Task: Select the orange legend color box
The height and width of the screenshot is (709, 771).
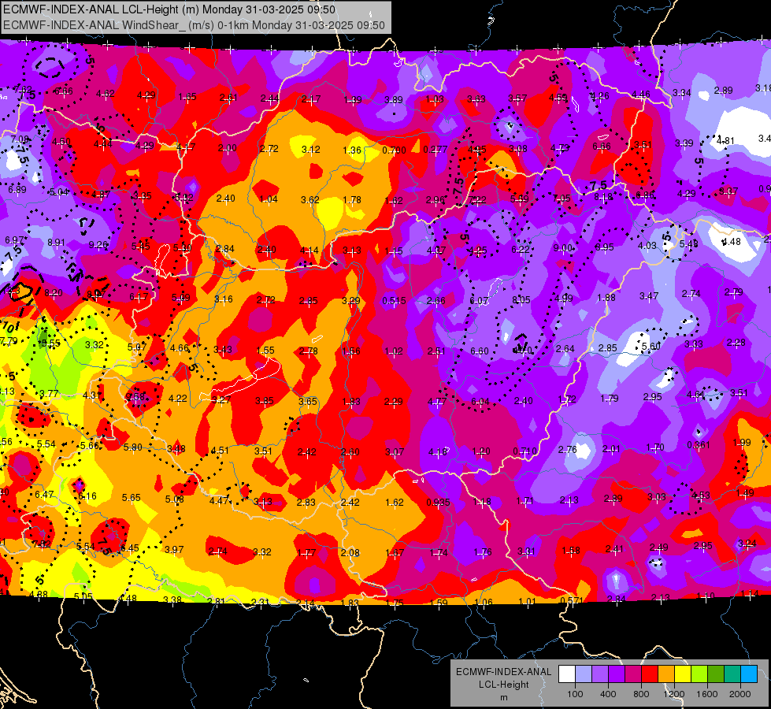Action: tap(666, 674)
